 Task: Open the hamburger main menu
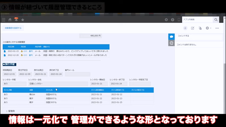click(x=4, y=20)
